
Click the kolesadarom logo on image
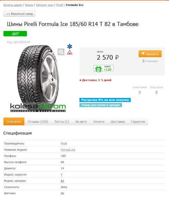coord(38,107)
